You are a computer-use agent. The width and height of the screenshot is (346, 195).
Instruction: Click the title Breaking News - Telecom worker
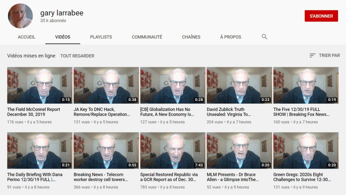(x=101, y=177)
